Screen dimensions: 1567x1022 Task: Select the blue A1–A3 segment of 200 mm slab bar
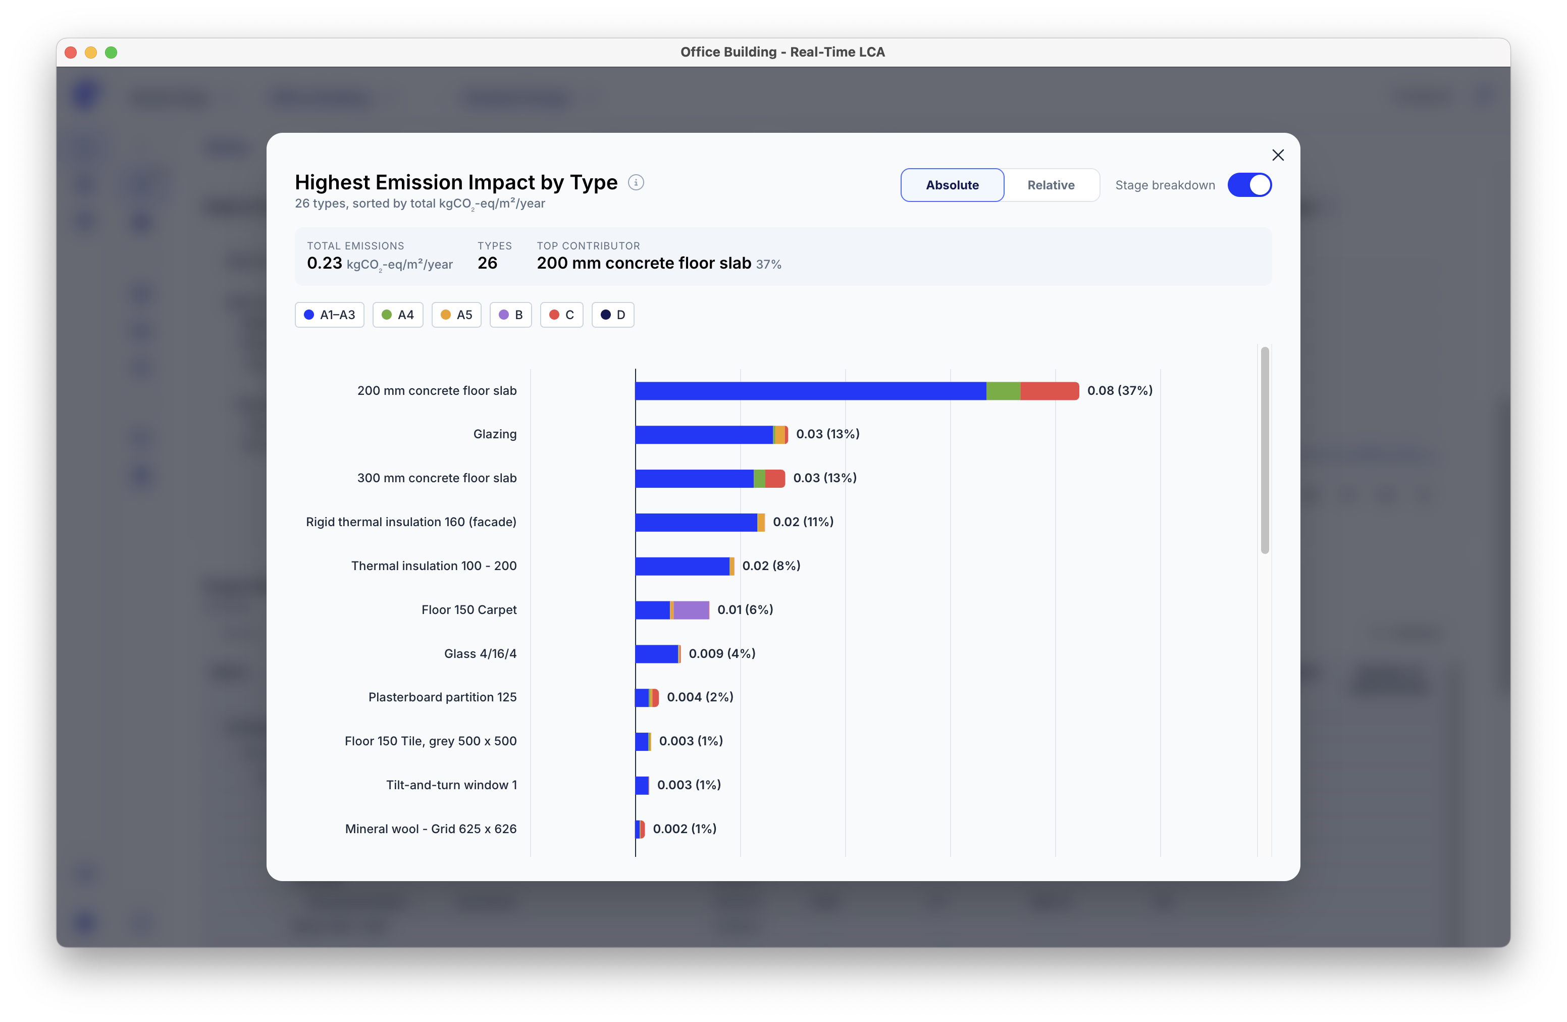click(810, 390)
